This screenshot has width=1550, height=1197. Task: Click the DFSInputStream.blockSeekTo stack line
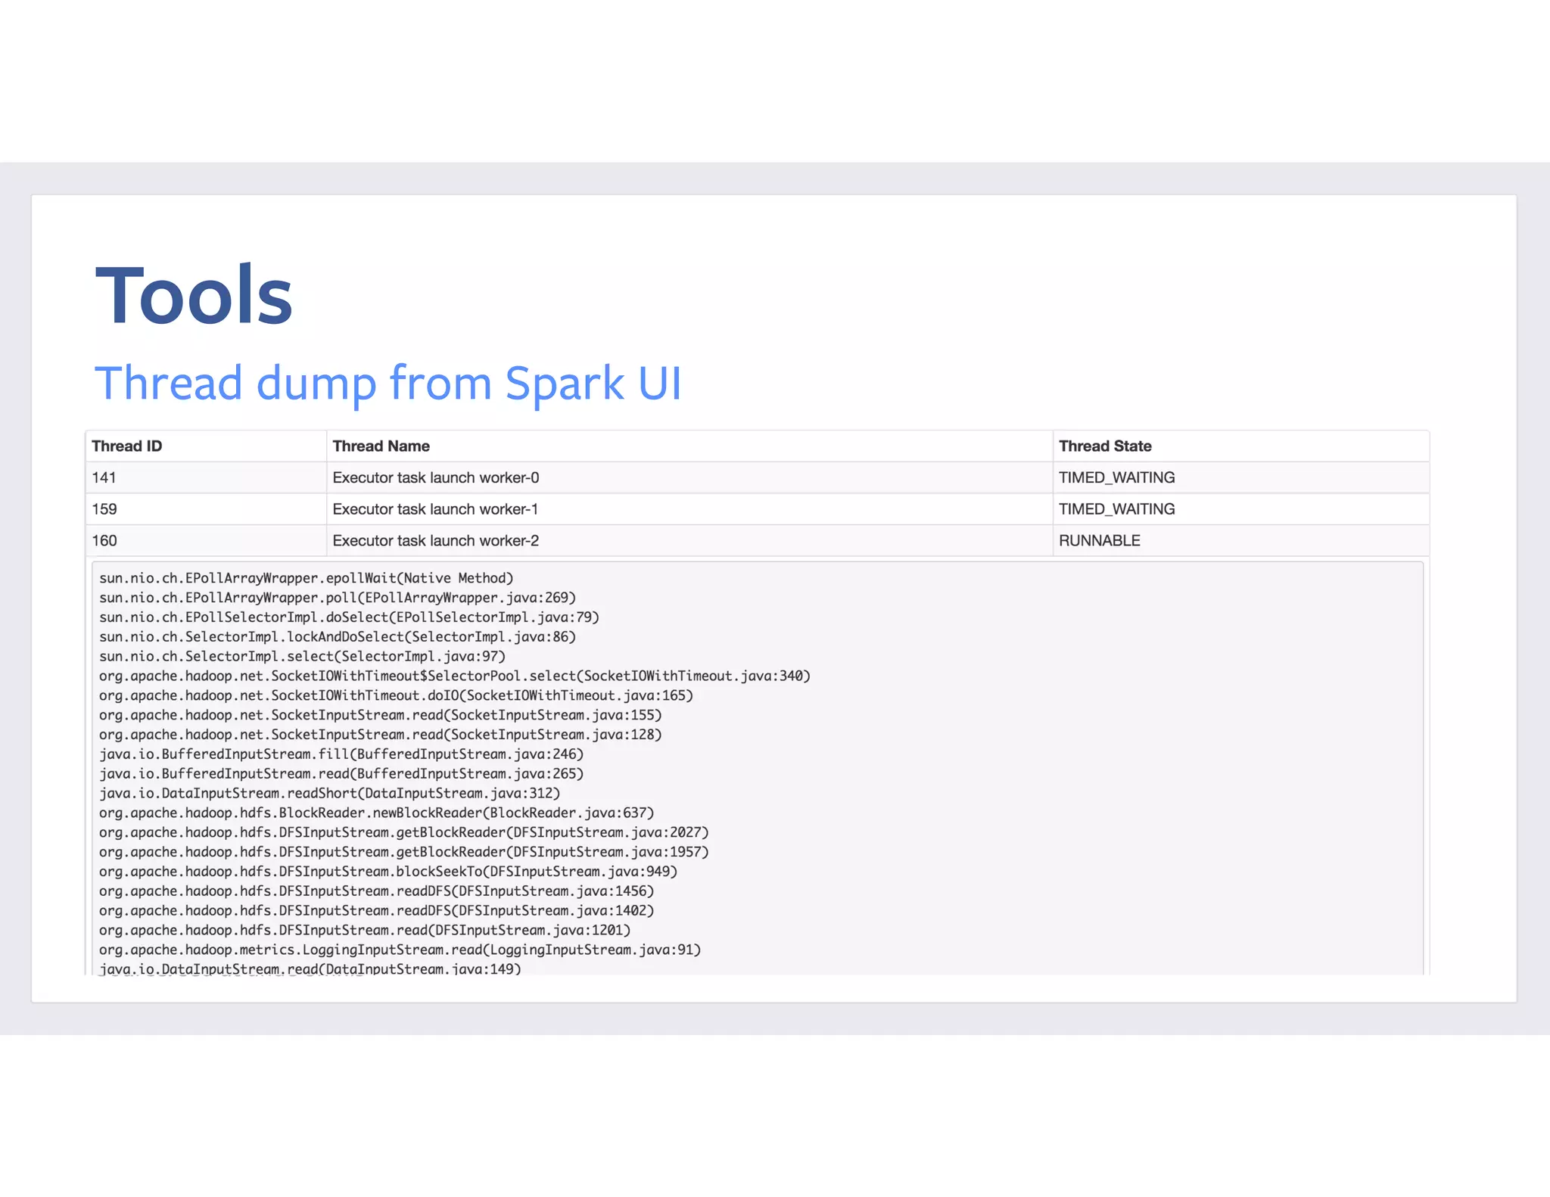pyautogui.click(x=388, y=872)
